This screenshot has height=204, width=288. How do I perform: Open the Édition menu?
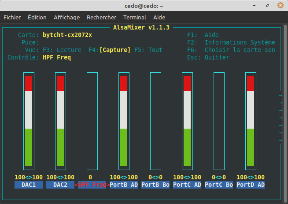point(37,18)
